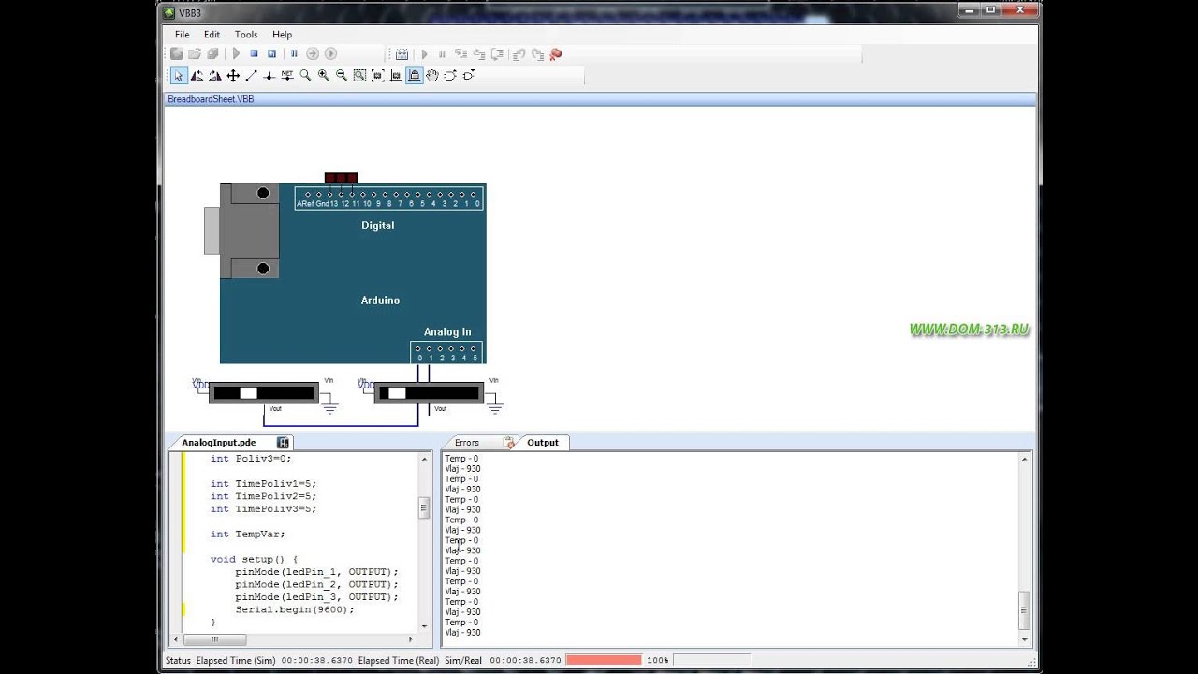The width and height of the screenshot is (1198, 674).
Task: Click the grey debug Pause icon
Action: click(442, 54)
